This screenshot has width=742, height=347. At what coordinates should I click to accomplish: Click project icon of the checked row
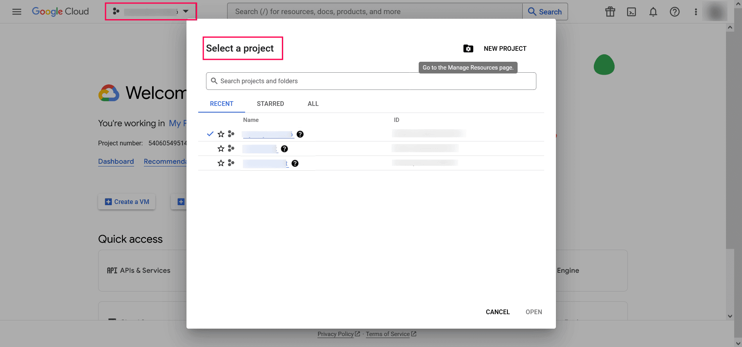click(231, 134)
